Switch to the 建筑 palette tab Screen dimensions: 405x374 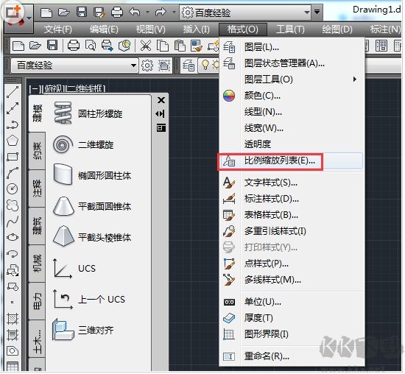click(37, 226)
